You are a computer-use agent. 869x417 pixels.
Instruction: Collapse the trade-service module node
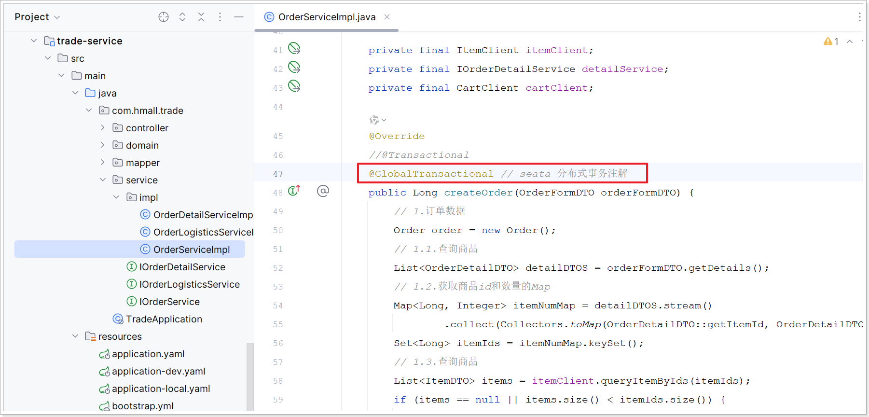(34, 41)
